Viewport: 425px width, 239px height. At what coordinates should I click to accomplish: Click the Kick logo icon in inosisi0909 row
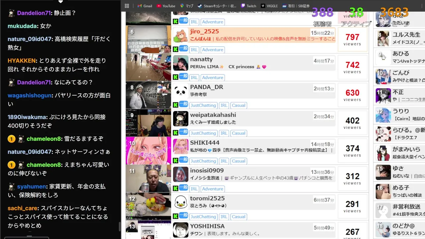(176, 189)
